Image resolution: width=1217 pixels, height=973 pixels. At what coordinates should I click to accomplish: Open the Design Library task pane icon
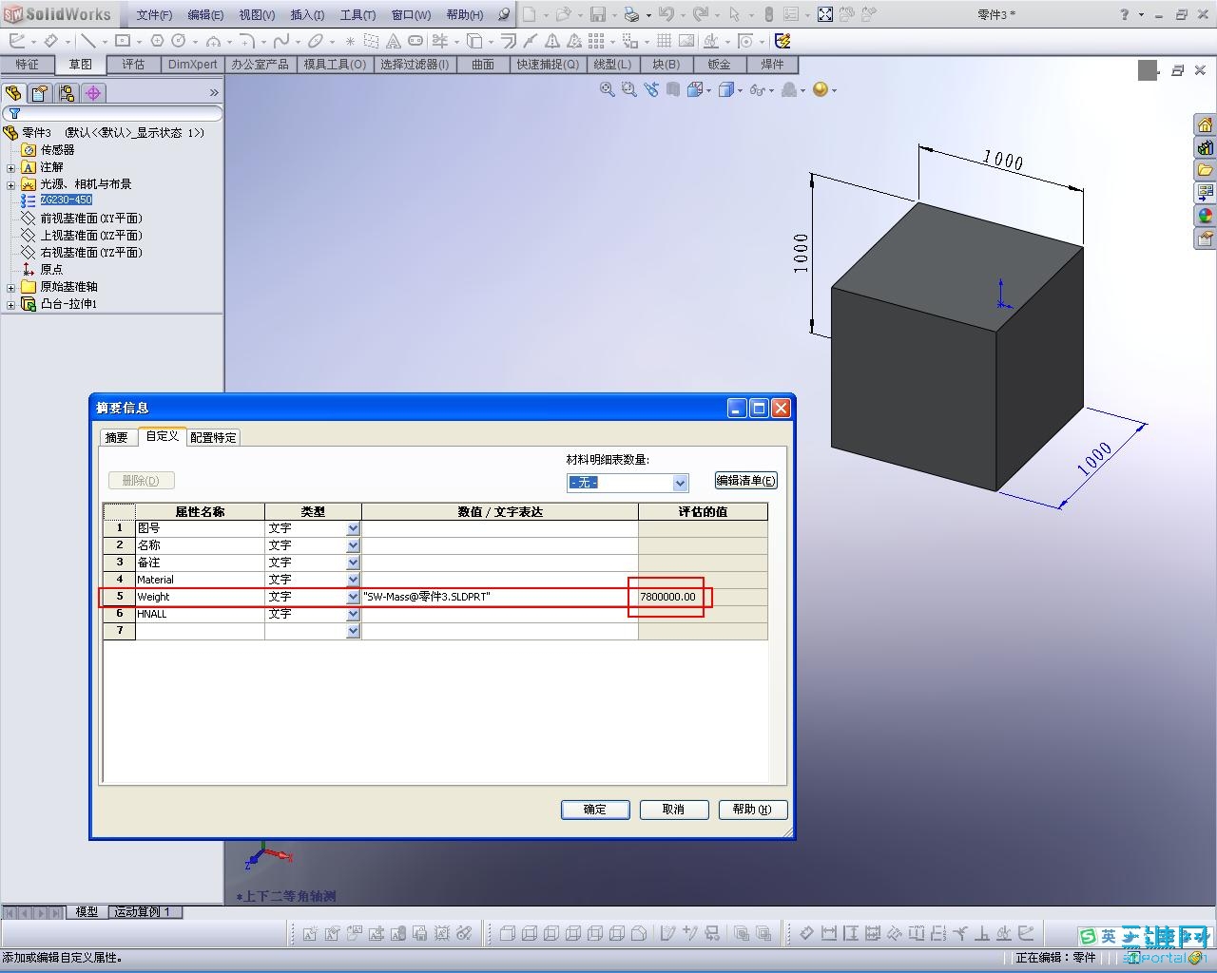coord(1206,148)
